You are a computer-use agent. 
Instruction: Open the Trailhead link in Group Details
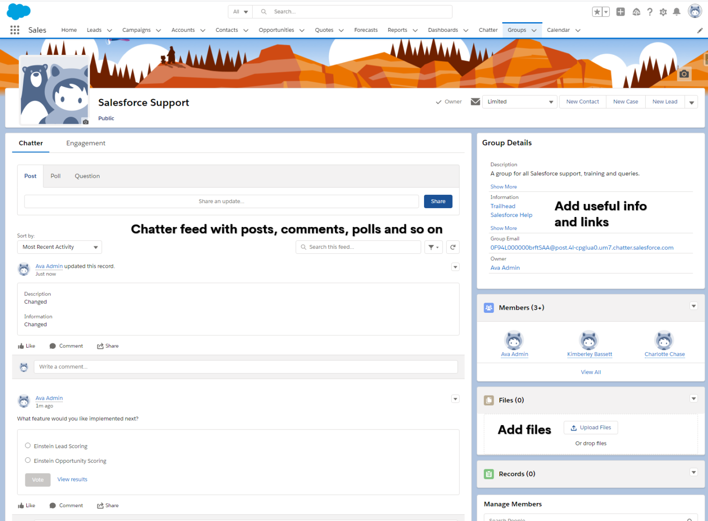[502, 206]
